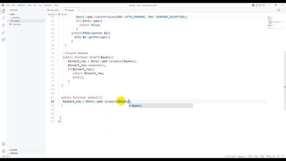
Task: Open the File menu
Action: coord(8,5)
